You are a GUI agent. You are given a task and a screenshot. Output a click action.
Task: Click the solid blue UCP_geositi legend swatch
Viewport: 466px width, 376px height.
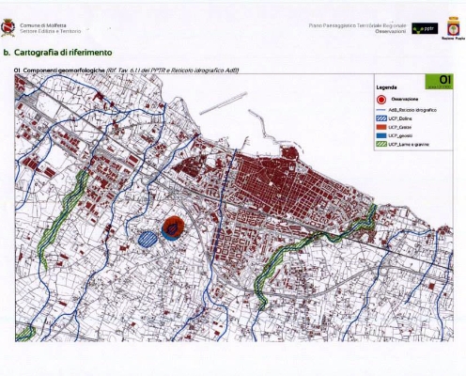tap(381, 135)
